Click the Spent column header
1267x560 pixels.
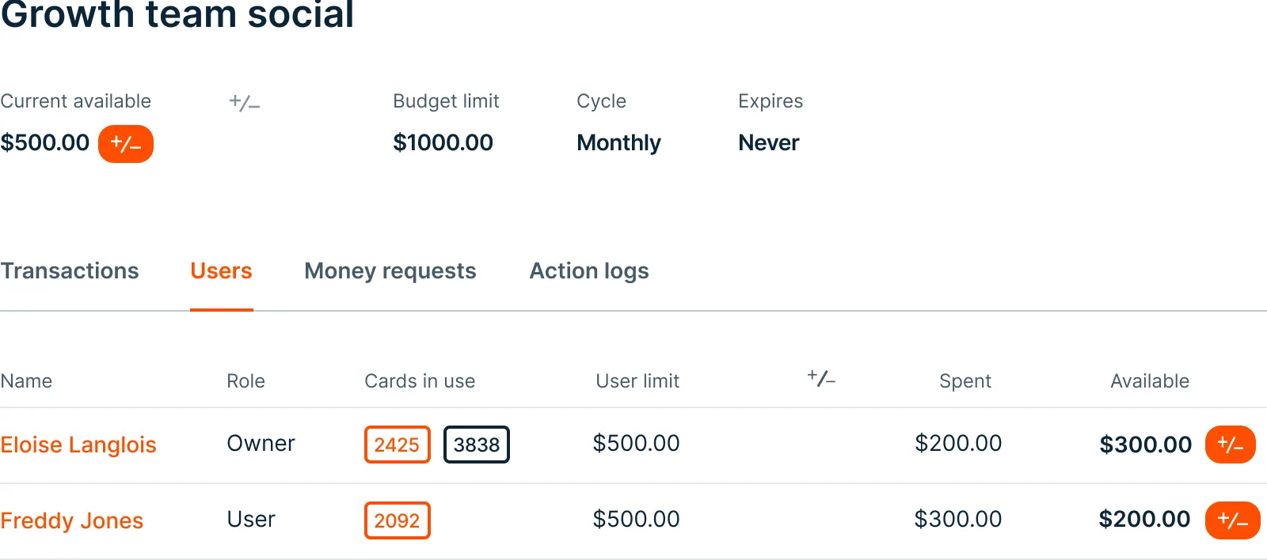[x=965, y=381]
